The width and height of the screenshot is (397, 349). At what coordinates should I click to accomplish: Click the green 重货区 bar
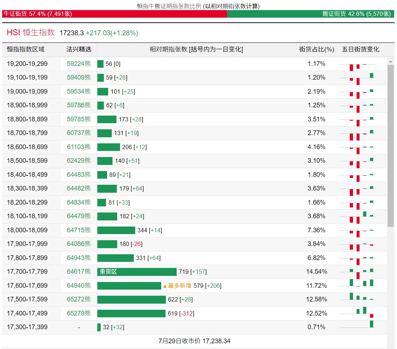point(137,272)
